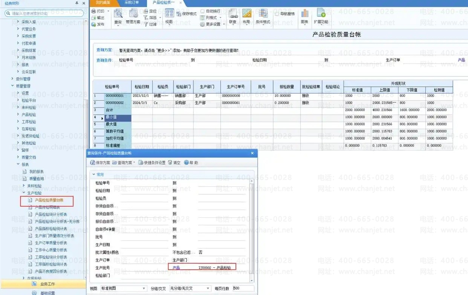Image resolution: width=468 pixels, height=295 pixels.
Task: Switch to the 采购订单 tab
Action: (132, 3)
